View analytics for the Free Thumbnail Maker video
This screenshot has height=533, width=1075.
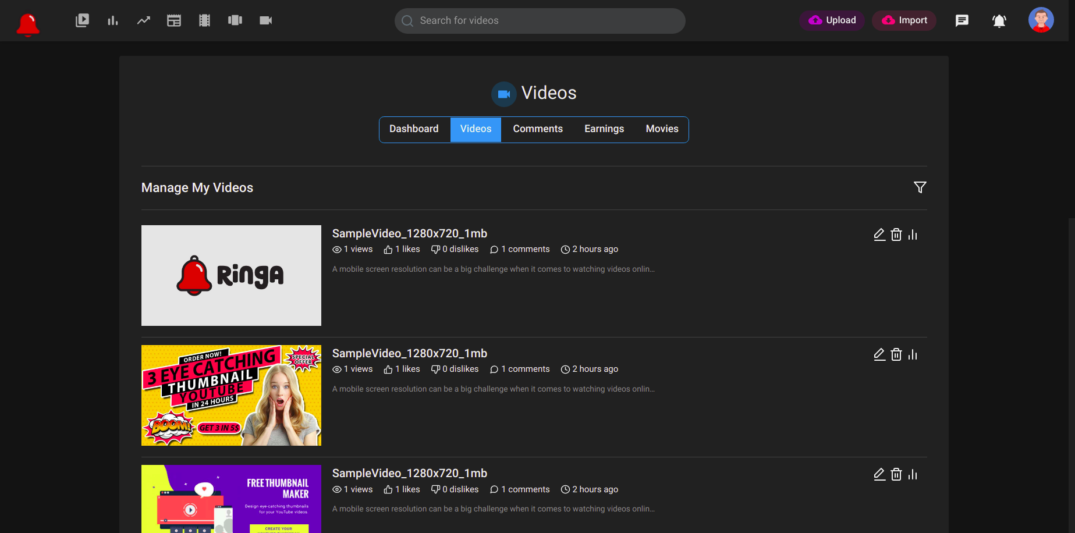click(x=913, y=474)
